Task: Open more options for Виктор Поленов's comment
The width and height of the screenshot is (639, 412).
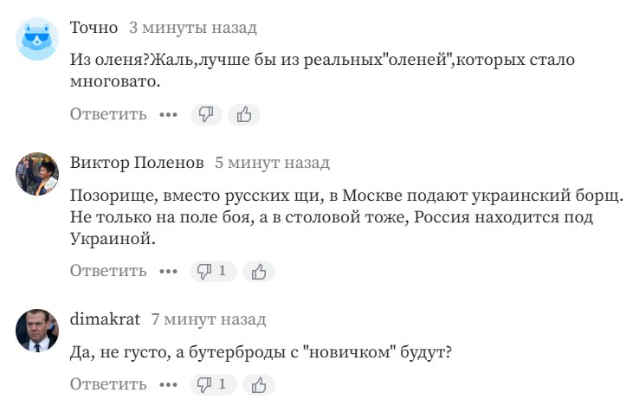Action: (x=168, y=271)
